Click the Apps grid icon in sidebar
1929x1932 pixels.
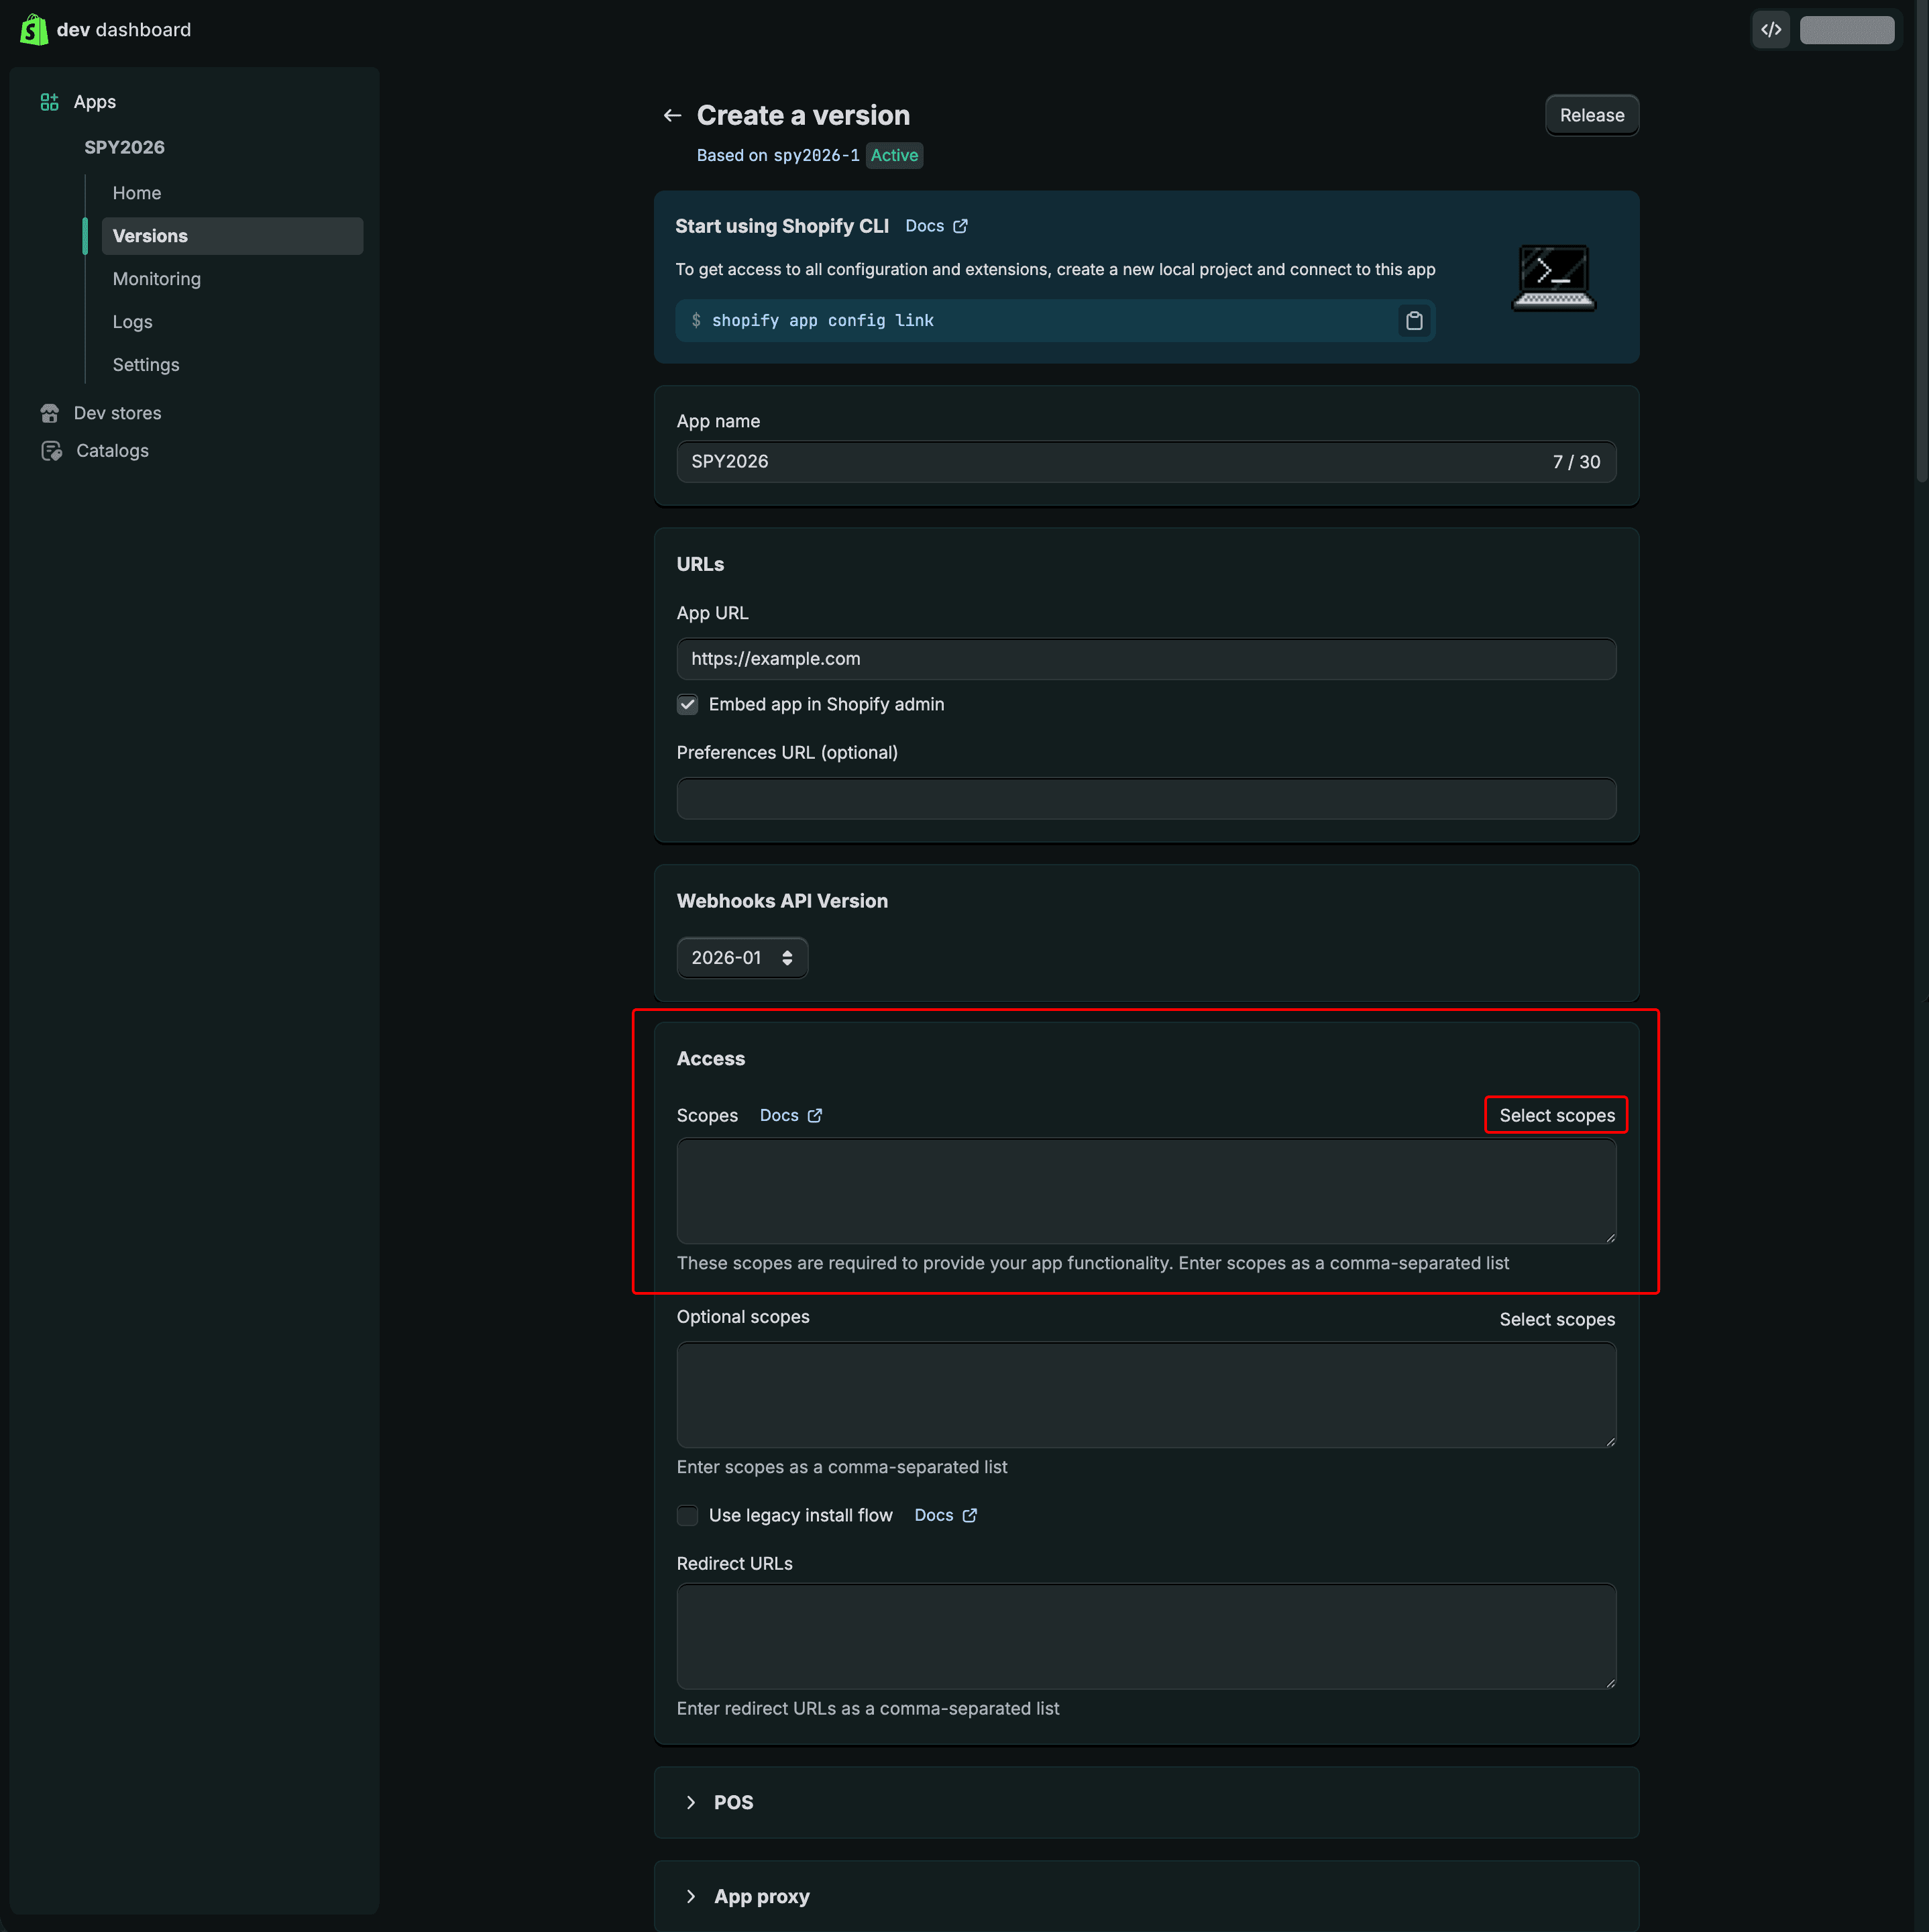click(x=49, y=102)
